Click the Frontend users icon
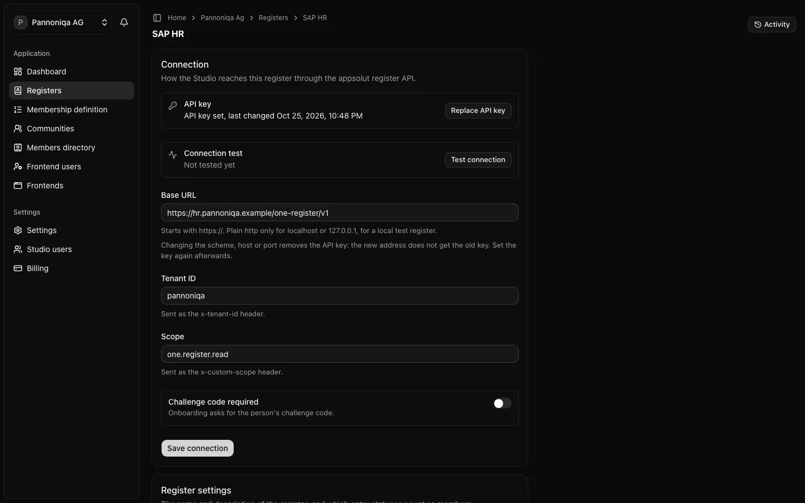This screenshot has height=503, width=805. 18,167
